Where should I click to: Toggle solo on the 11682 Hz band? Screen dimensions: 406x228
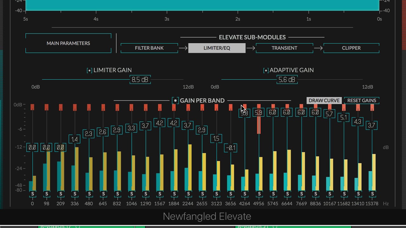click(344, 194)
